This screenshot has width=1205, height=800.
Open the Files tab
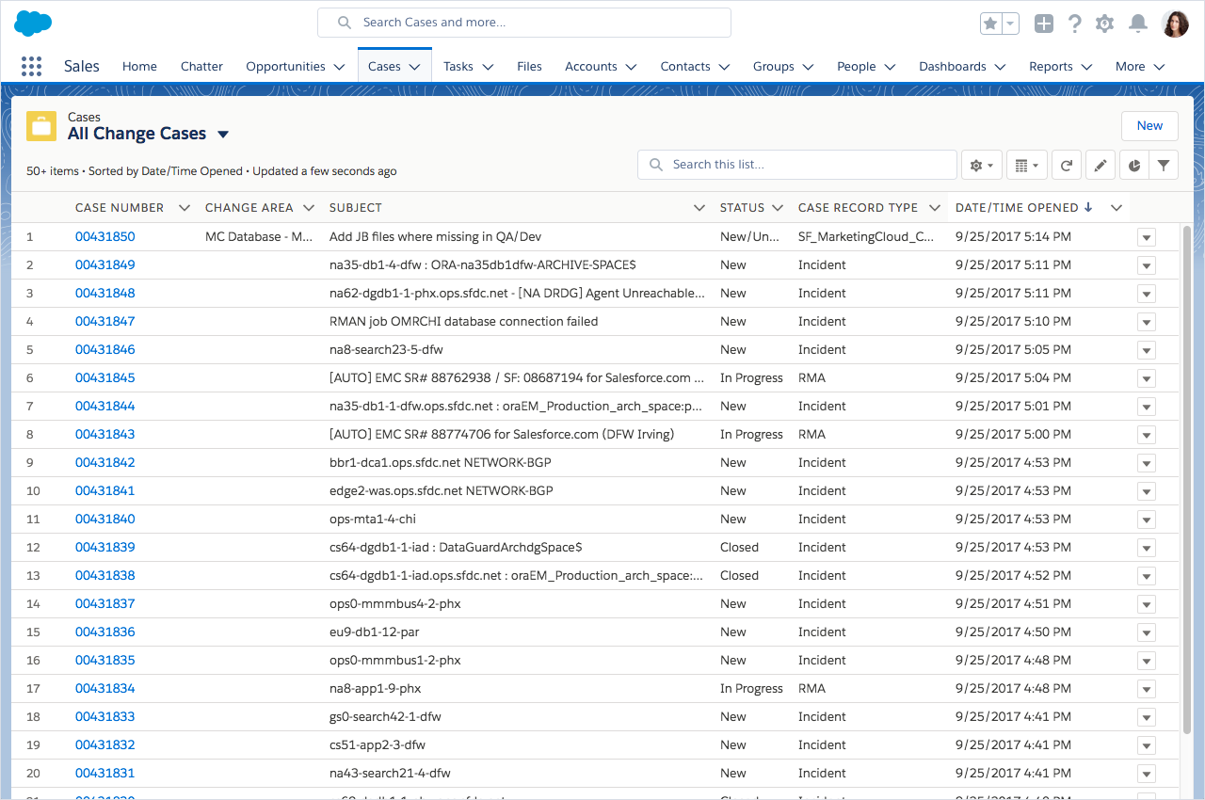[x=529, y=67]
